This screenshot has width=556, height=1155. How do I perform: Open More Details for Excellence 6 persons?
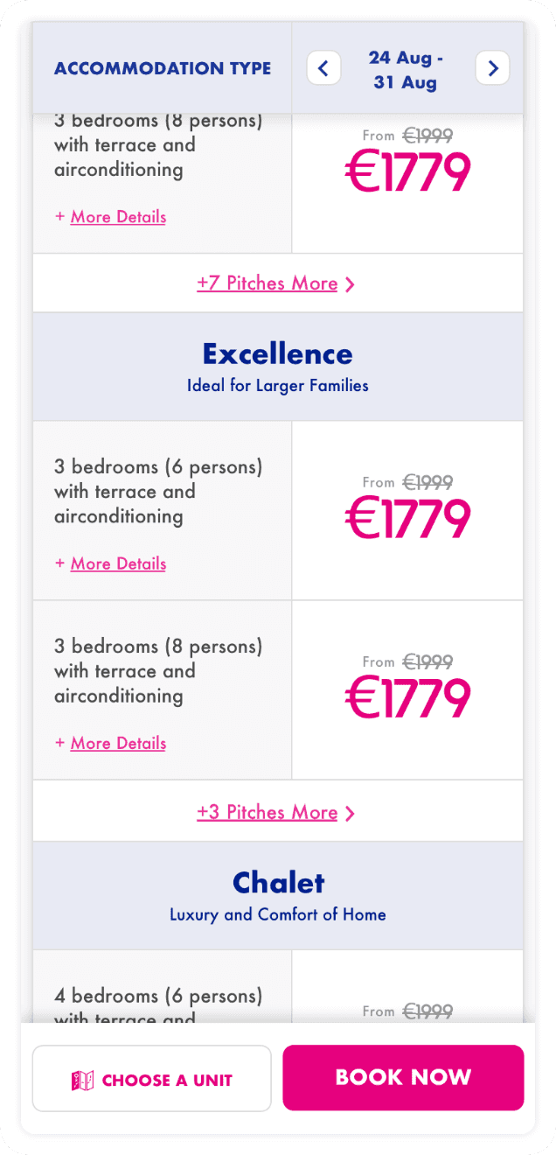pyautogui.click(x=118, y=563)
